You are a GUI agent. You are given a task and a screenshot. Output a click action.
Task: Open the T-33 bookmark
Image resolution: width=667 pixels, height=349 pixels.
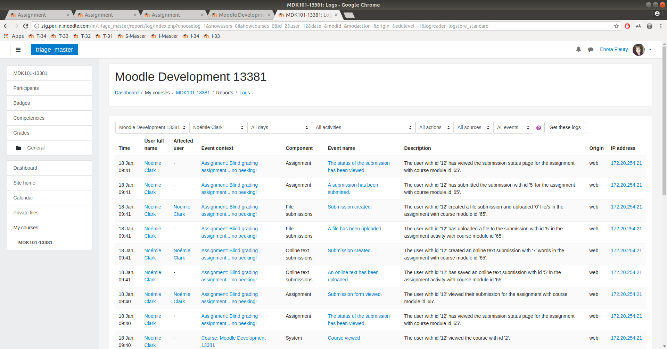[x=60, y=36]
